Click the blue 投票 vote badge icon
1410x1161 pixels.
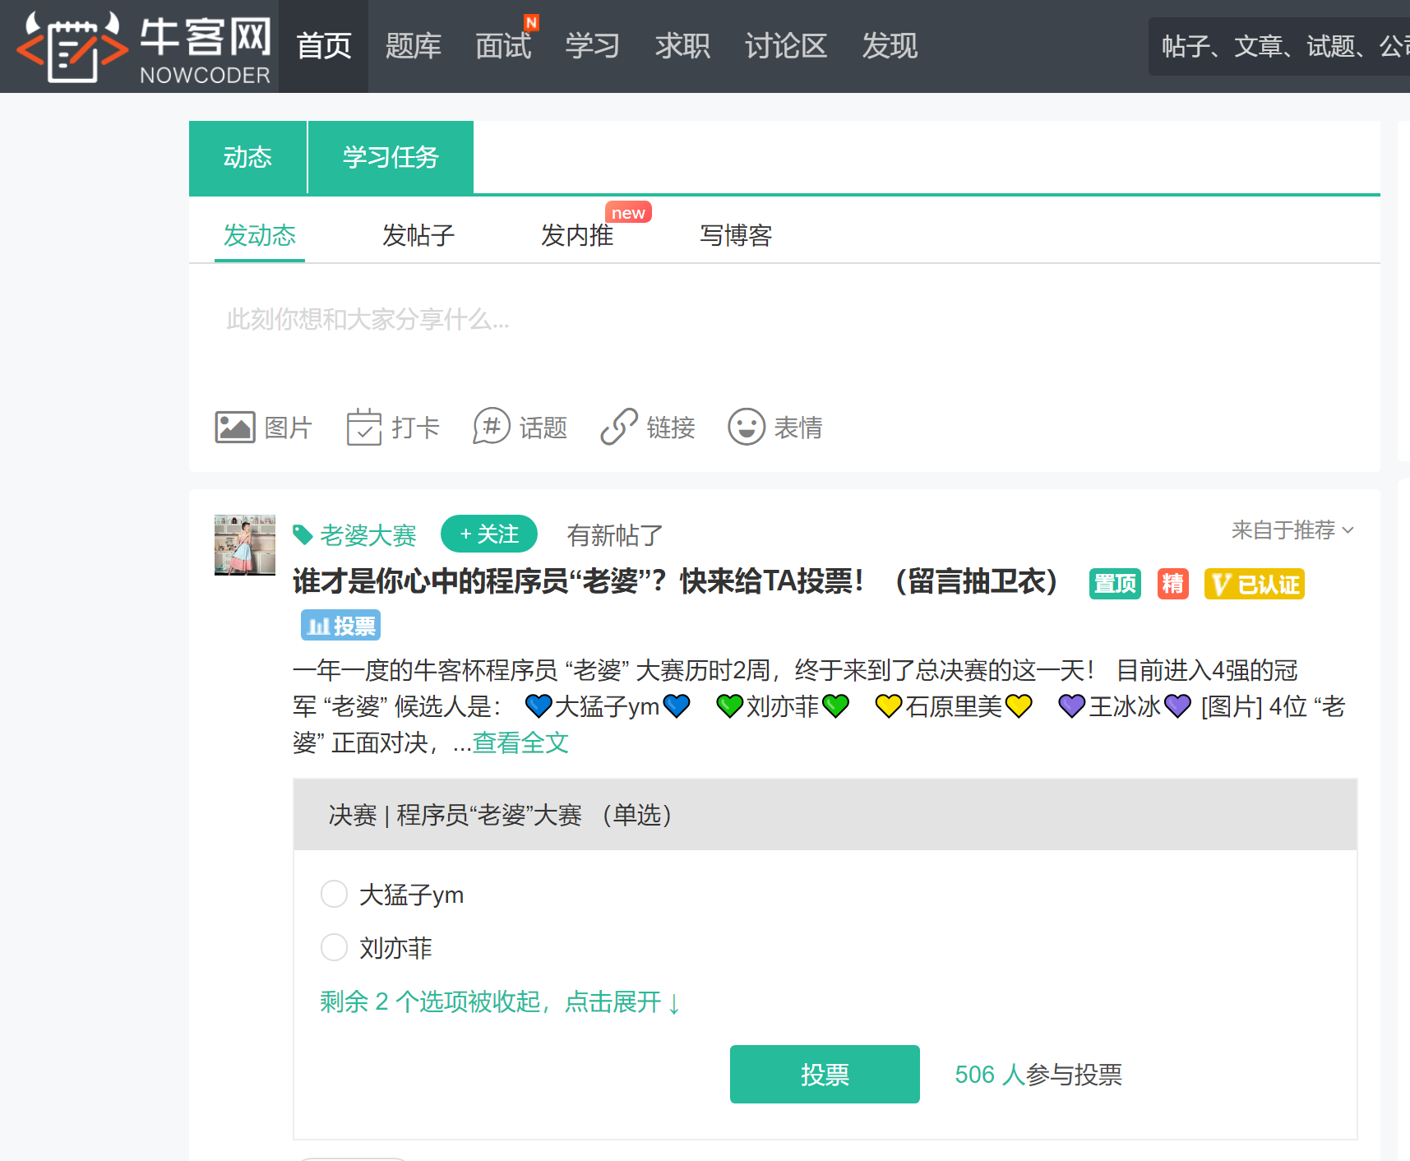340,625
